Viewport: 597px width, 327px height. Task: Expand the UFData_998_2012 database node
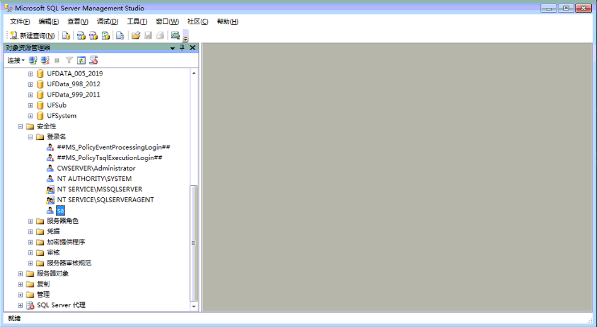point(30,84)
